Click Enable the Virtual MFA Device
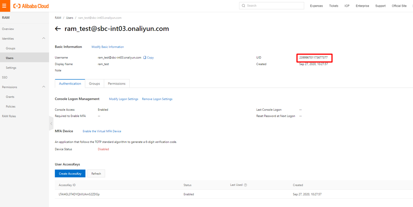This screenshot has height=207, width=413. click(102, 131)
